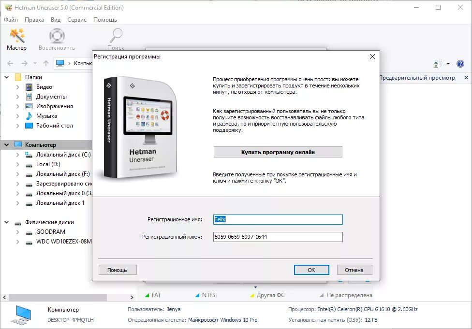Select the GOODRAM physical disk icon
472x329 pixels.
click(29, 232)
